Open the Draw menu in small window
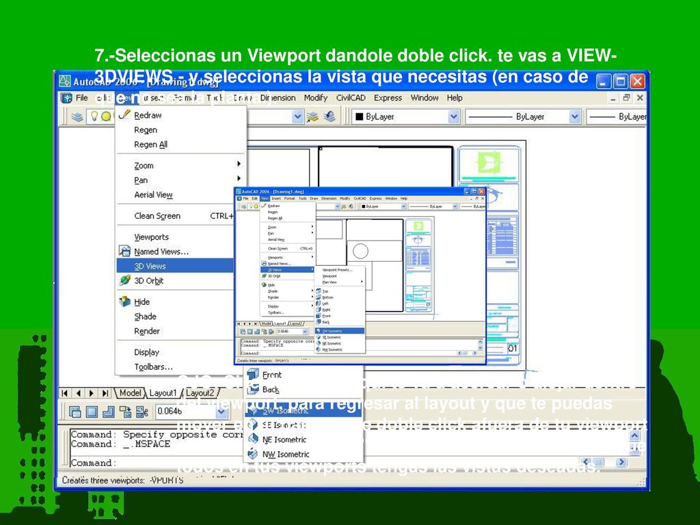700x525 pixels. 314,198
